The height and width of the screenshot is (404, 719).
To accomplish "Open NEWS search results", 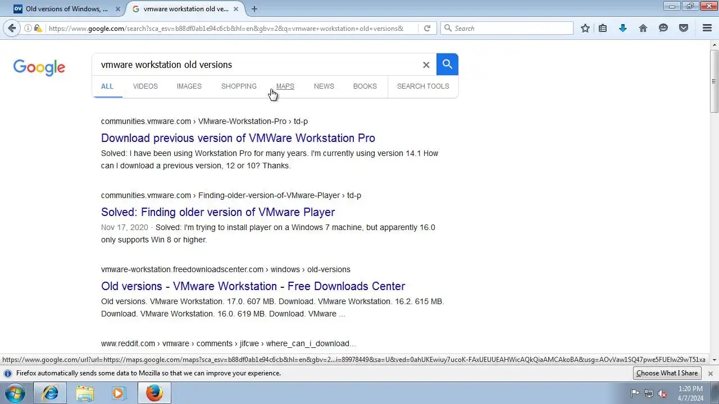I will tap(324, 86).
